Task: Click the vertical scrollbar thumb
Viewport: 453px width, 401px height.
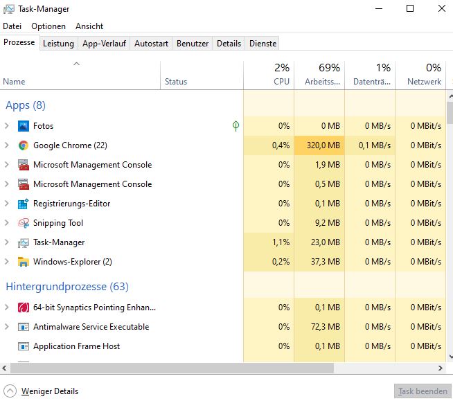Action: tap(450, 113)
